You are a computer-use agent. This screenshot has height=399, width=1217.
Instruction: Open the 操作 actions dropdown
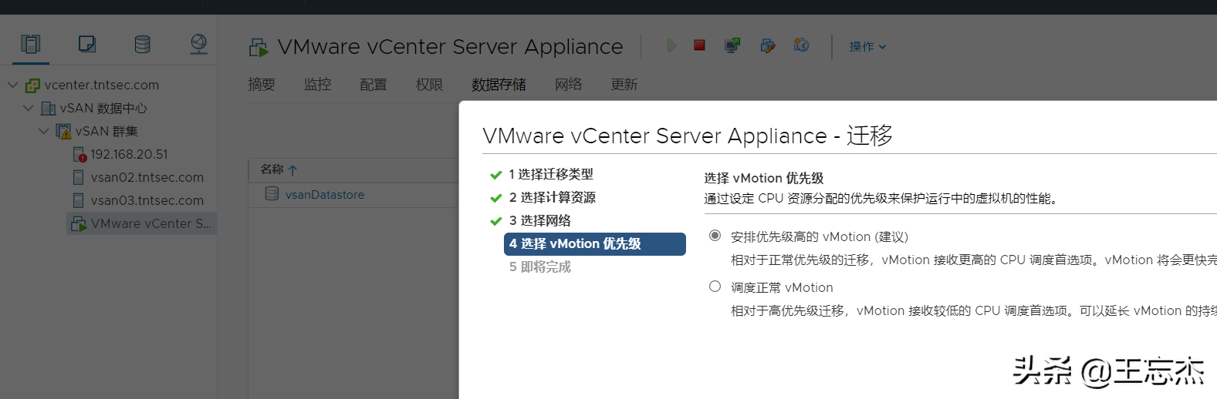[868, 46]
